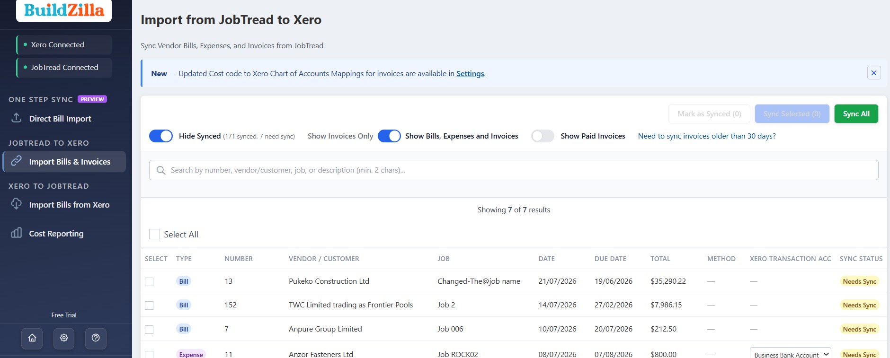Screen dimensions: 890x358
Task: Click the Sync All button
Action: pos(856,114)
